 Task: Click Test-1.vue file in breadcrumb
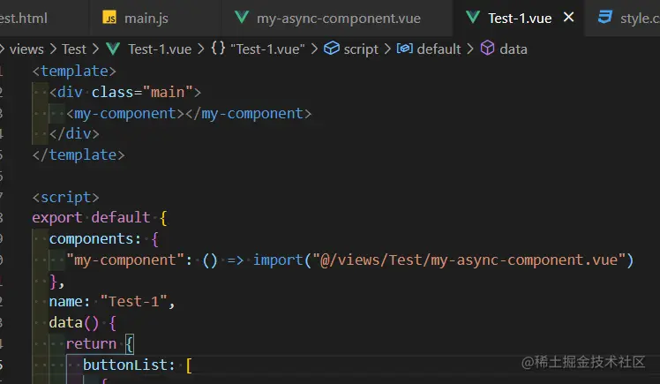tap(160, 49)
